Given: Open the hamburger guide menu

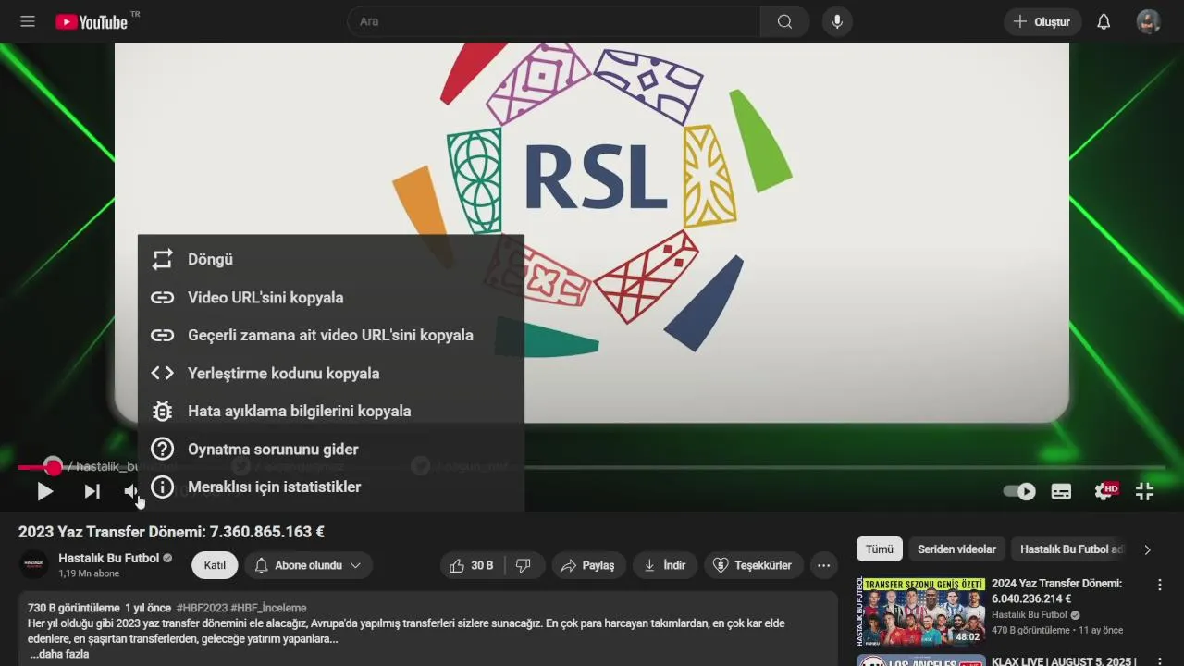Looking at the screenshot, I should click(x=28, y=21).
